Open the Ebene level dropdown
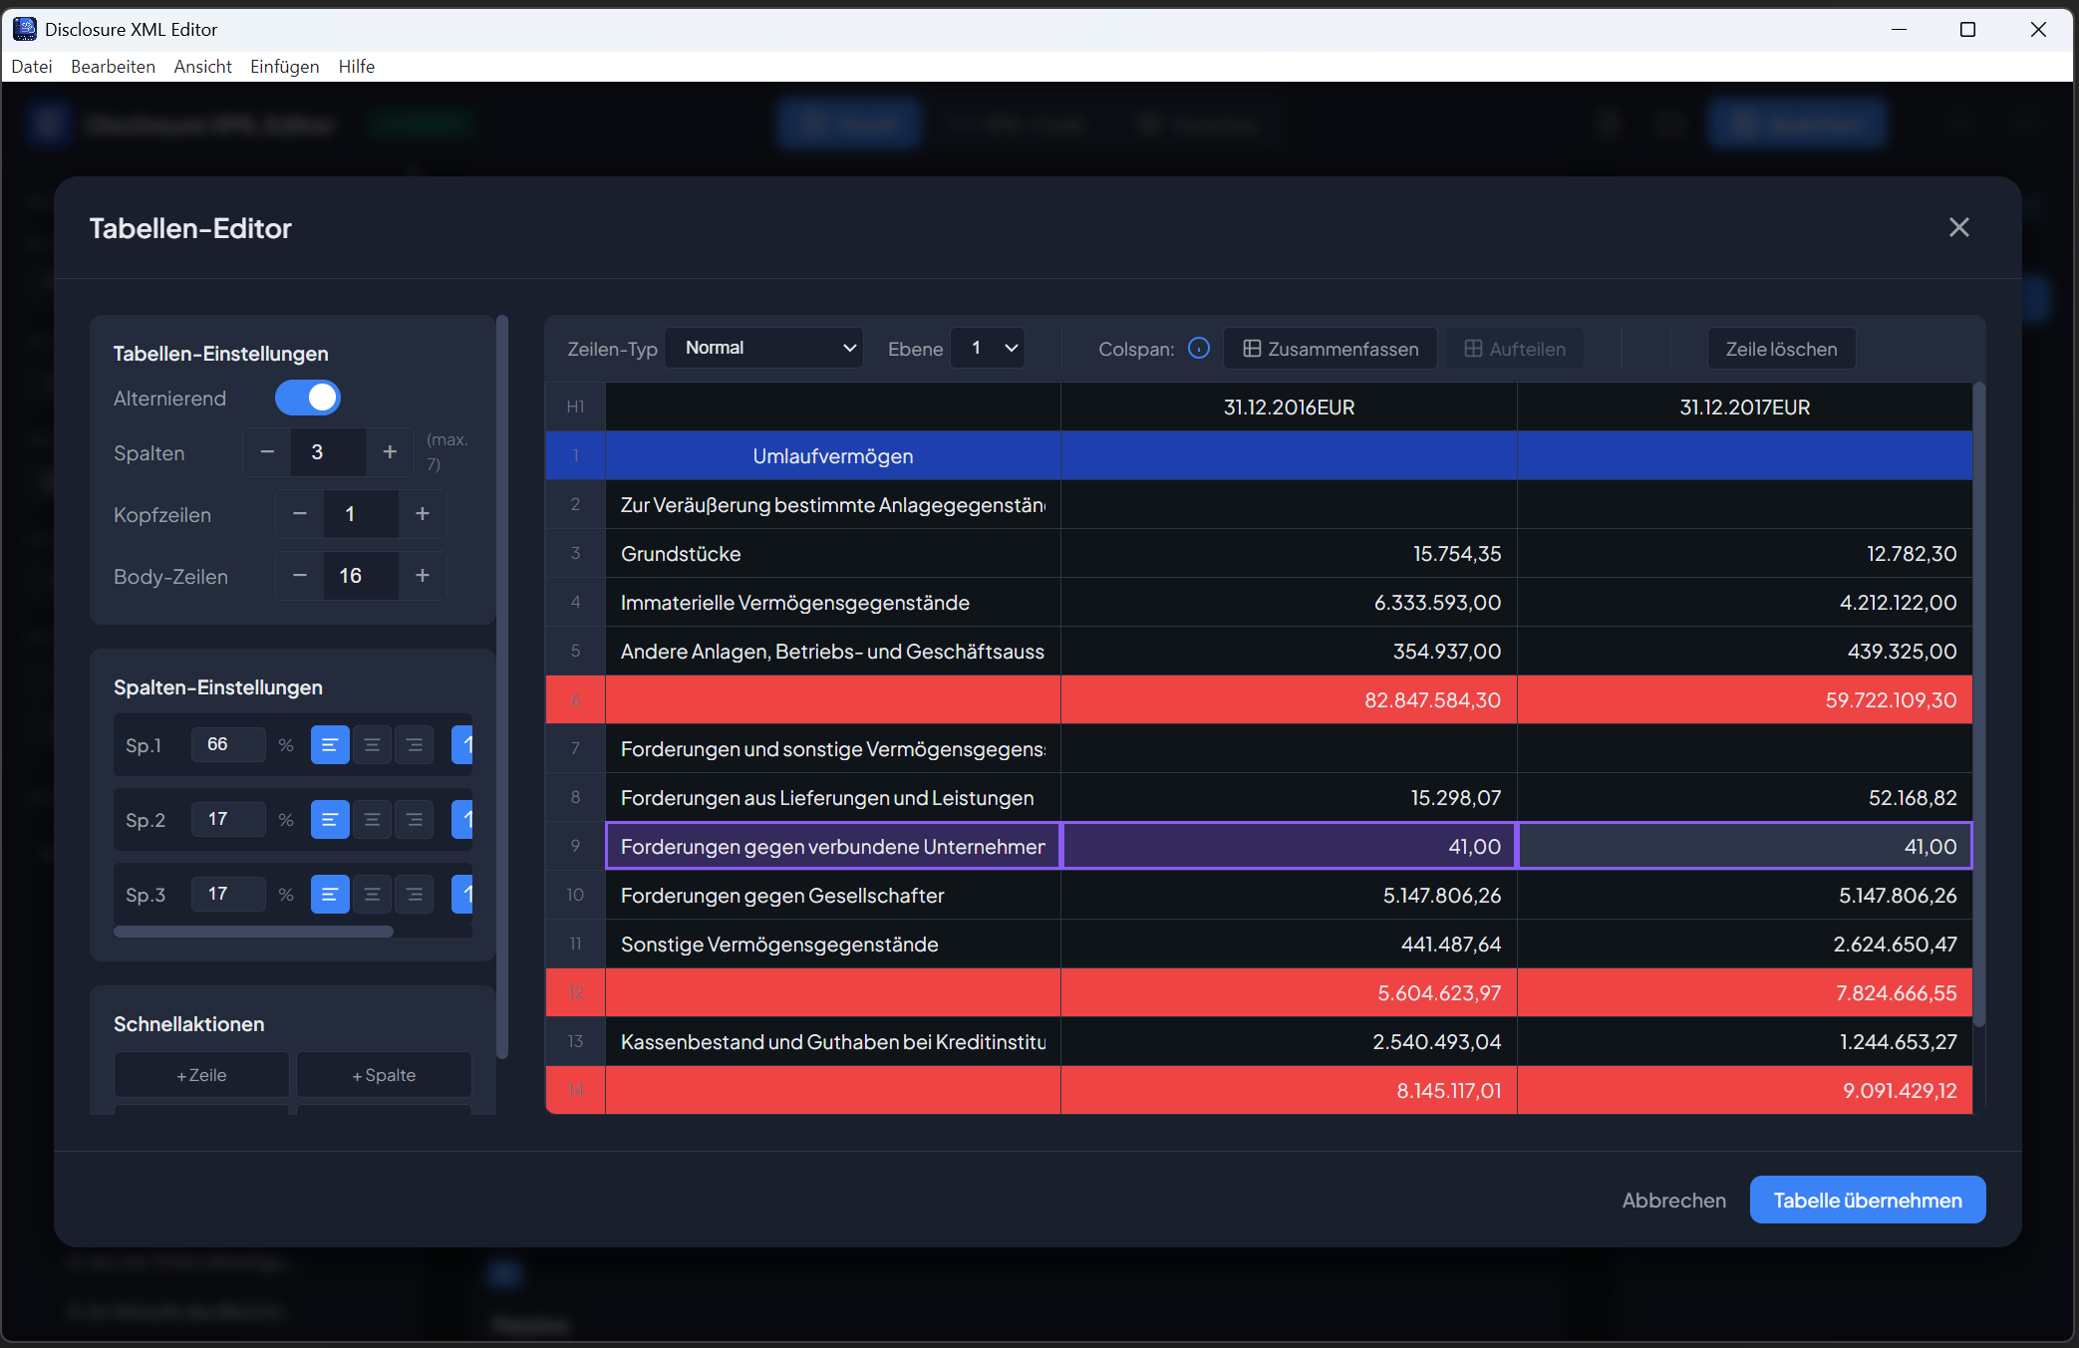The width and height of the screenshot is (2079, 1348). (x=987, y=348)
